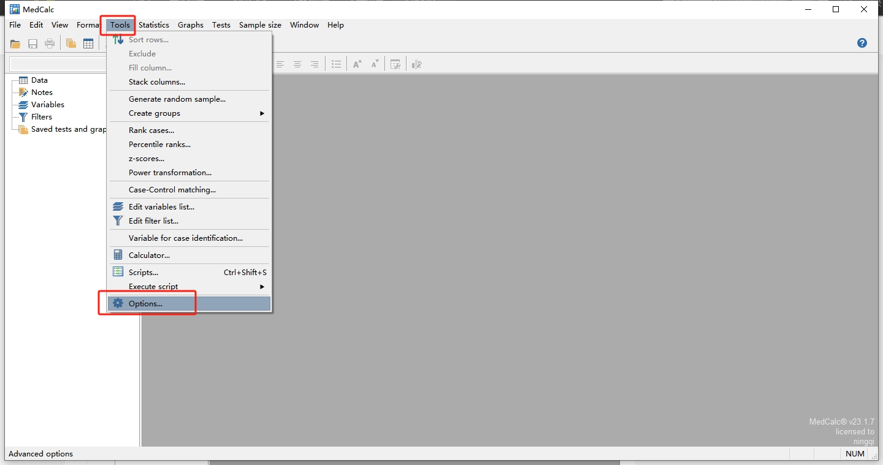
Task: Open the Window menu
Action: pos(305,25)
